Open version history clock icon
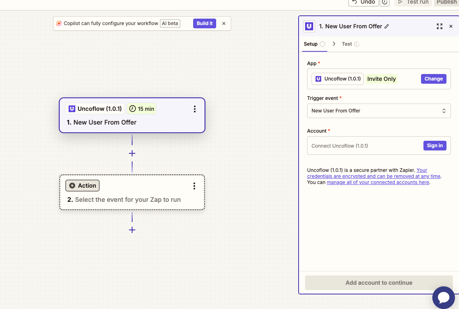The height and width of the screenshot is (309, 459). pos(385,2)
